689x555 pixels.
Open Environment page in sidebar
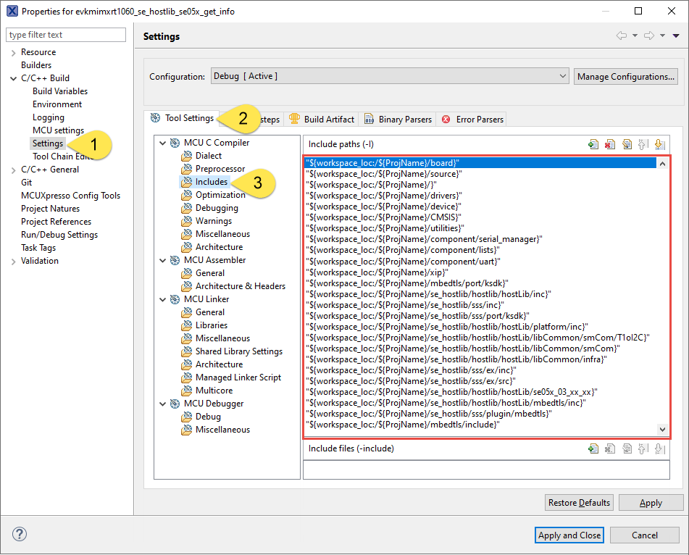tap(57, 104)
